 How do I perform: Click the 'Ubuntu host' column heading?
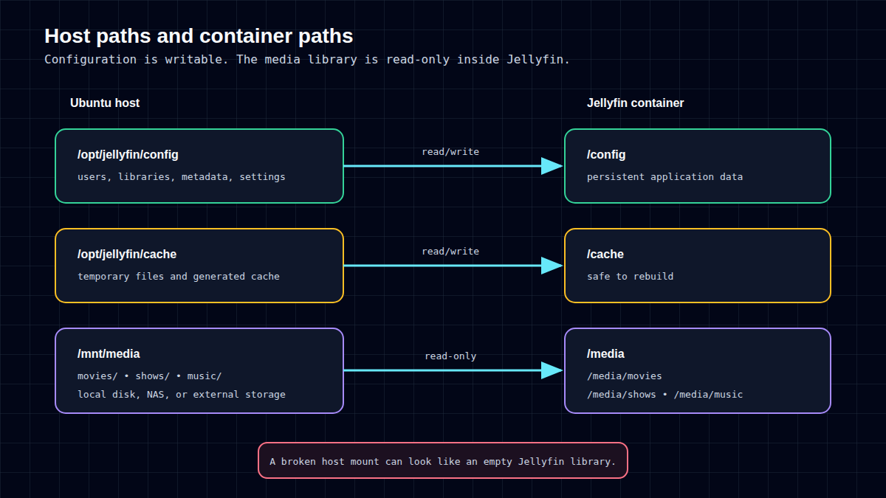105,103
